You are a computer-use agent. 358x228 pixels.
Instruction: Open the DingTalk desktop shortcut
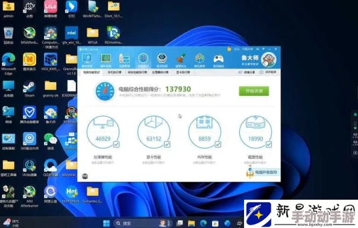click(x=72, y=9)
